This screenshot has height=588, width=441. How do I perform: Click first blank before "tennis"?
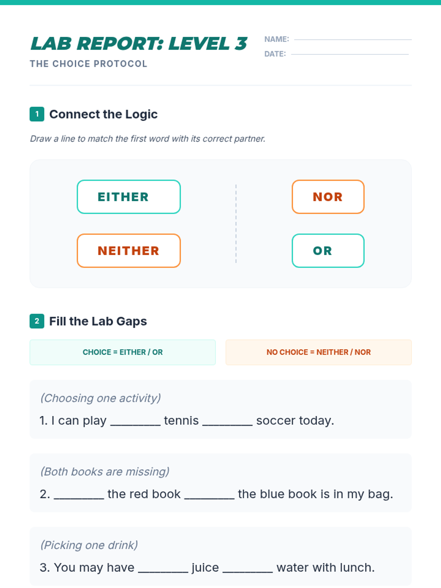coord(135,421)
